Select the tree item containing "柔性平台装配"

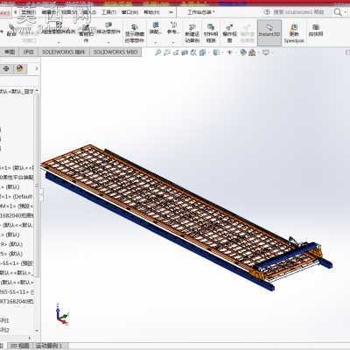[x=17, y=177]
